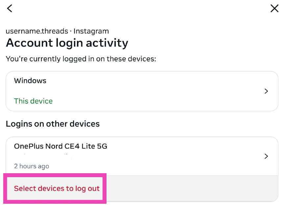This screenshot has width=284, height=206.
Task: Select the OnePlus Nord CE4 Lite 5G title
Action: pyautogui.click(x=61, y=146)
